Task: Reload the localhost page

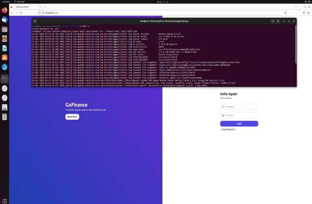Action: [x=21, y=13]
